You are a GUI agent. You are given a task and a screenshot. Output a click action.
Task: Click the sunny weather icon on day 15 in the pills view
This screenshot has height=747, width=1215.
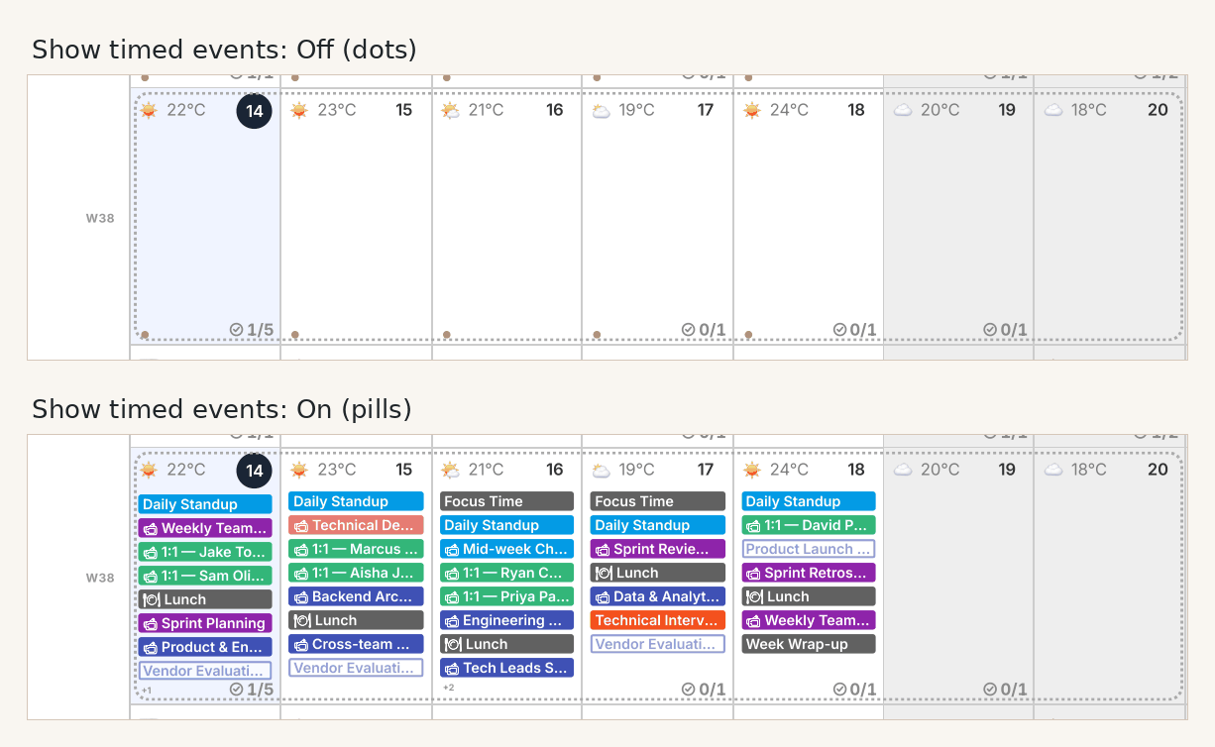[x=299, y=470]
